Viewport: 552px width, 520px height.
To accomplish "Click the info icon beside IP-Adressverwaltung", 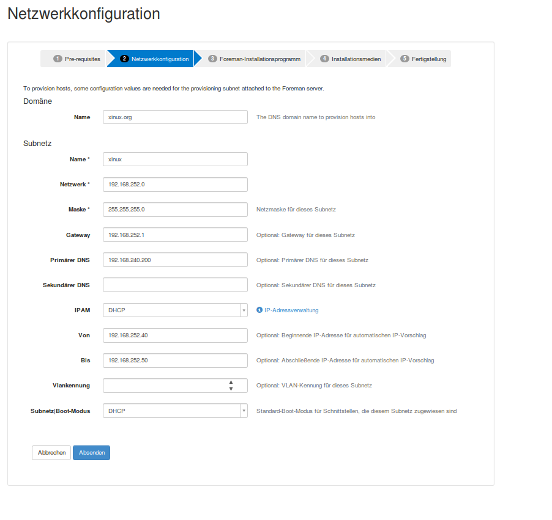I will point(259,310).
